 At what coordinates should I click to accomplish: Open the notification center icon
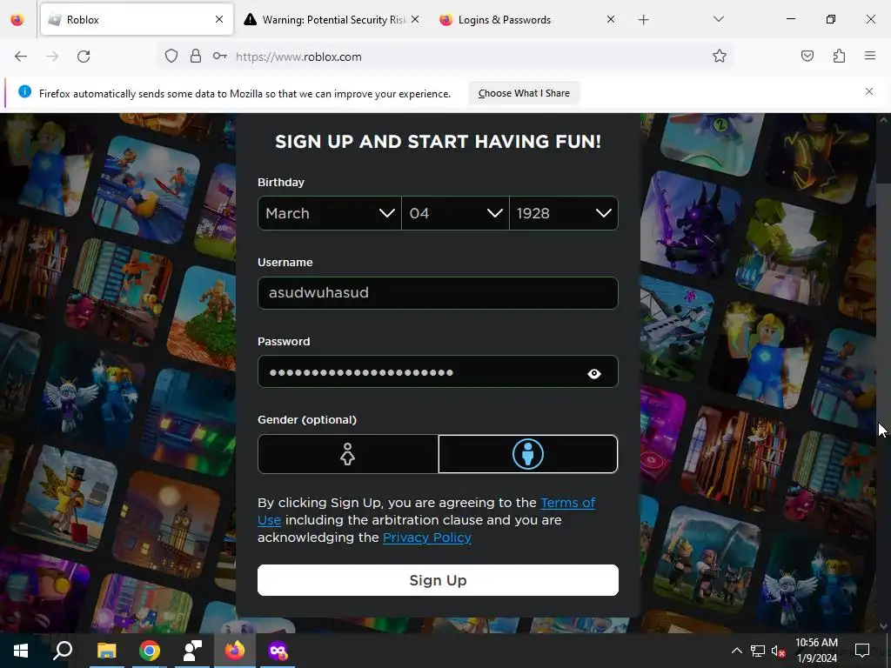point(862,651)
